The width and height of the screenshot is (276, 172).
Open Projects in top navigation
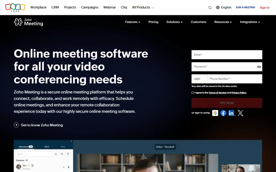pyautogui.click(x=70, y=7)
